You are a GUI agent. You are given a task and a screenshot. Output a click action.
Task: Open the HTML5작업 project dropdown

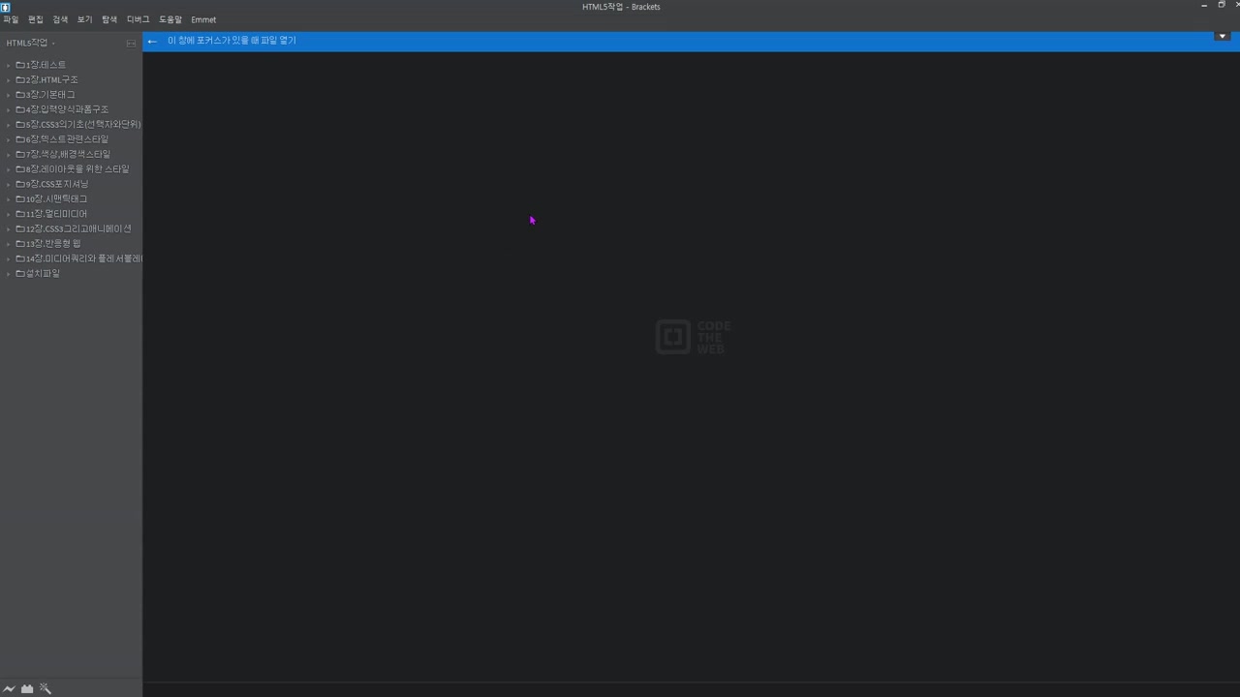30,44
